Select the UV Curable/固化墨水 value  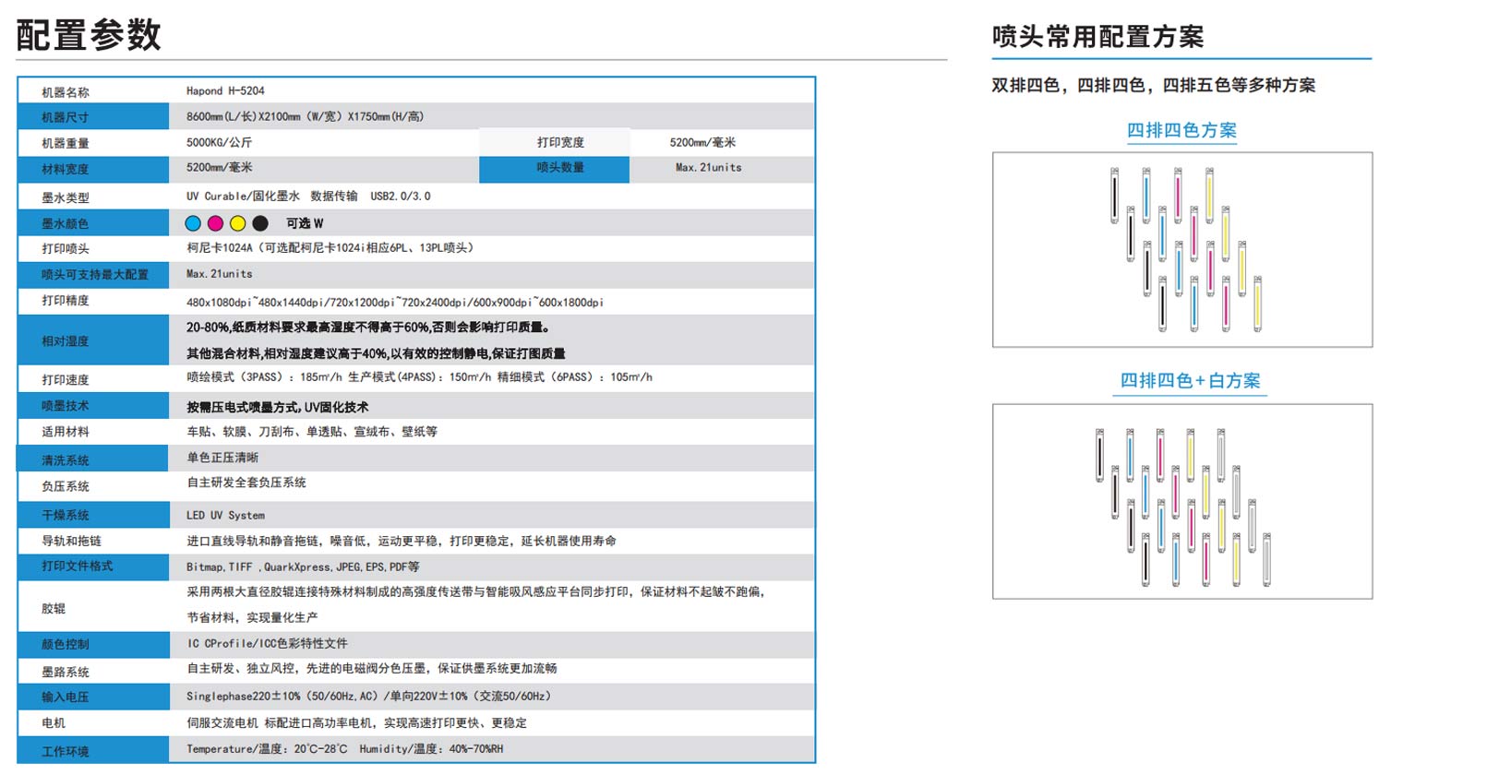click(243, 196)
